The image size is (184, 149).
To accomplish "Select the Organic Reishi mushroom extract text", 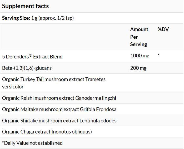I will (x=38, y=98).
